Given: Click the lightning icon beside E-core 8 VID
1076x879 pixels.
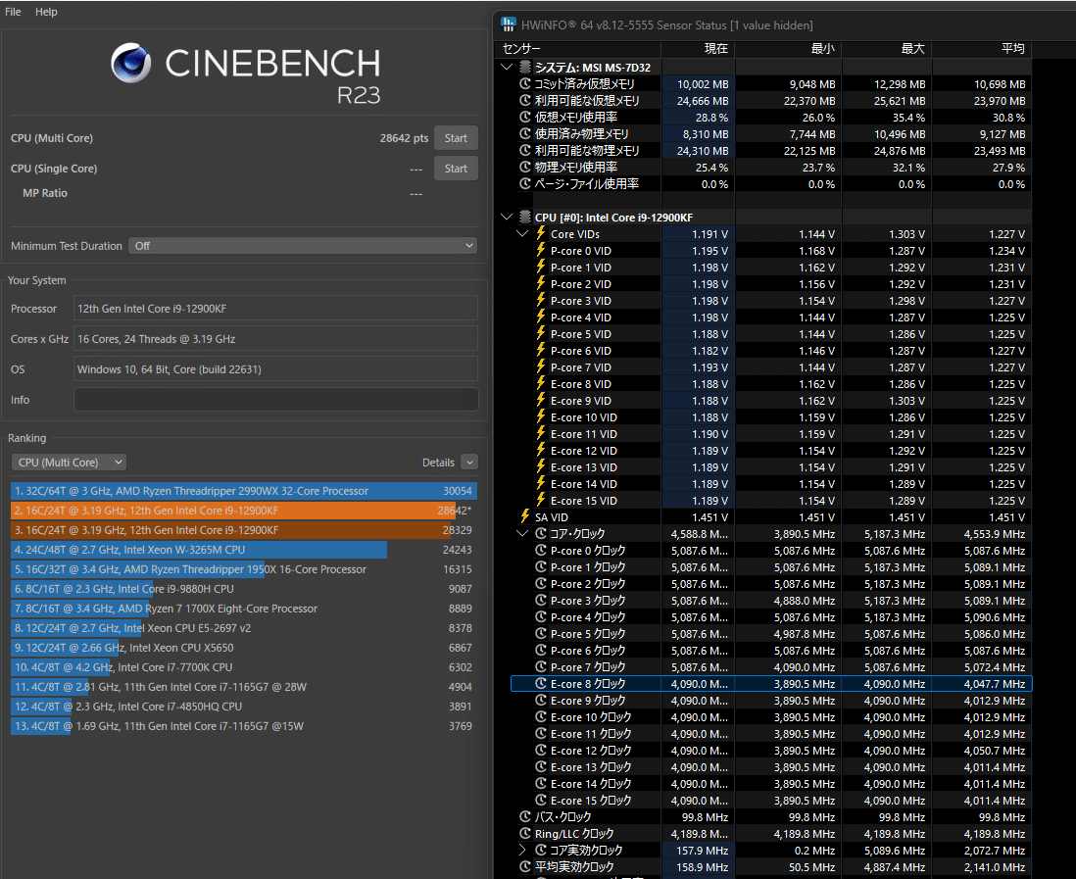Looking at the screenshot, I should pos(541,383).
